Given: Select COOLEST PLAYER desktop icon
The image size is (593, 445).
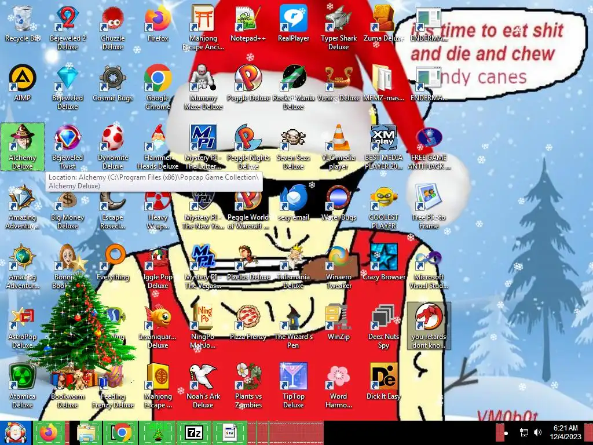Looking at the screenshot, I should [383, 207].
